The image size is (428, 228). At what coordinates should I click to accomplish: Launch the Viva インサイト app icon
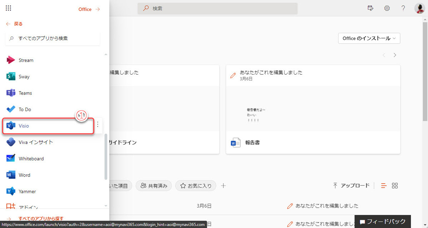[11, 142]
